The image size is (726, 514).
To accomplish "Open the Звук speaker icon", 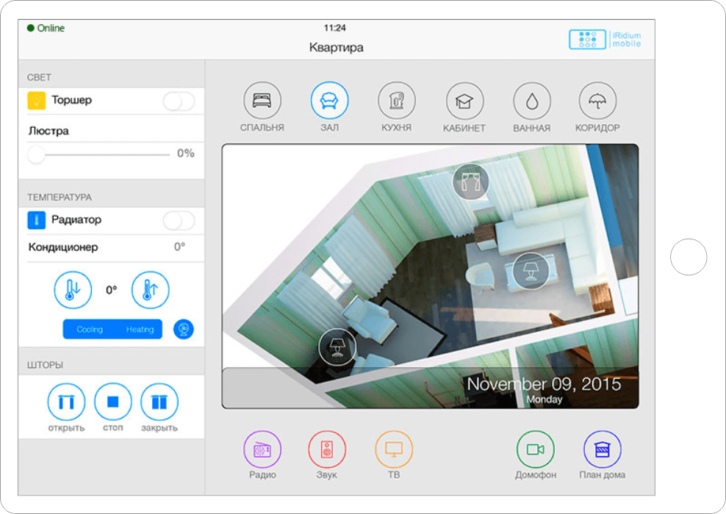I will pos(327,449).
